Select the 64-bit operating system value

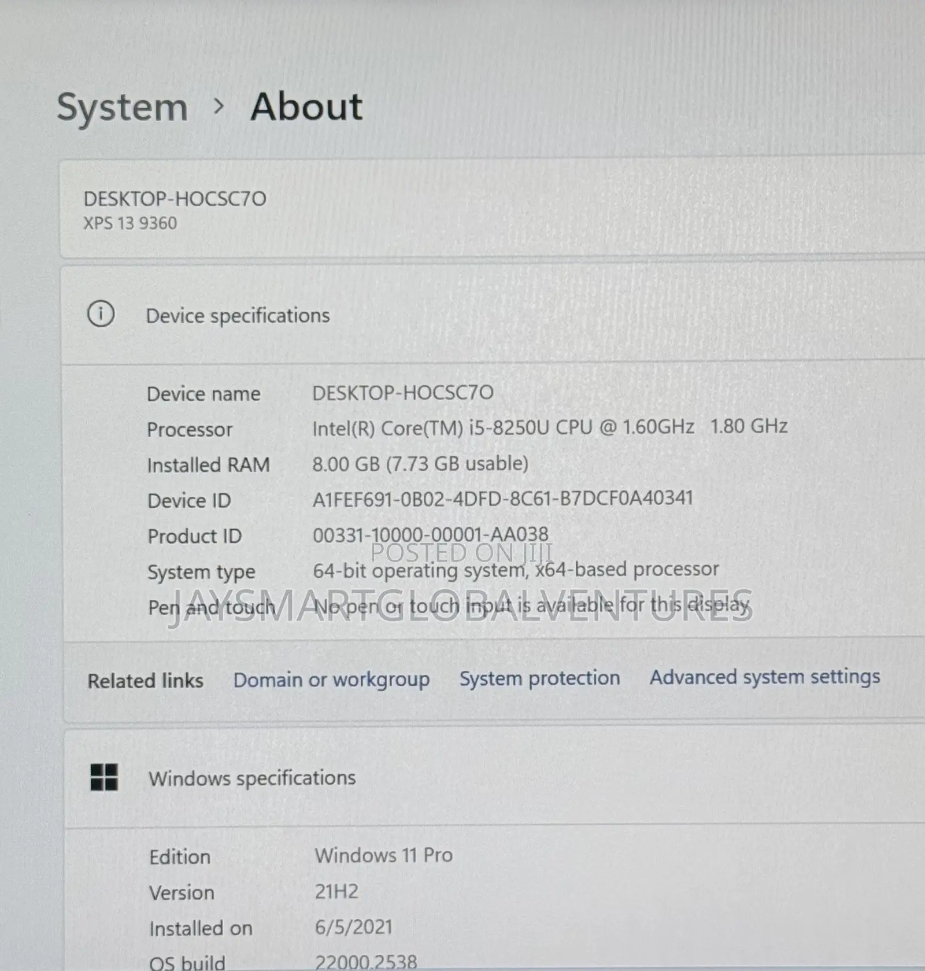516,570
